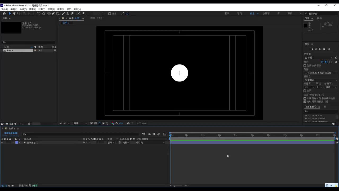The height and width of the screenshot is (191, 339).
Task: Play the preview with the play button
Action: [320, 49]
